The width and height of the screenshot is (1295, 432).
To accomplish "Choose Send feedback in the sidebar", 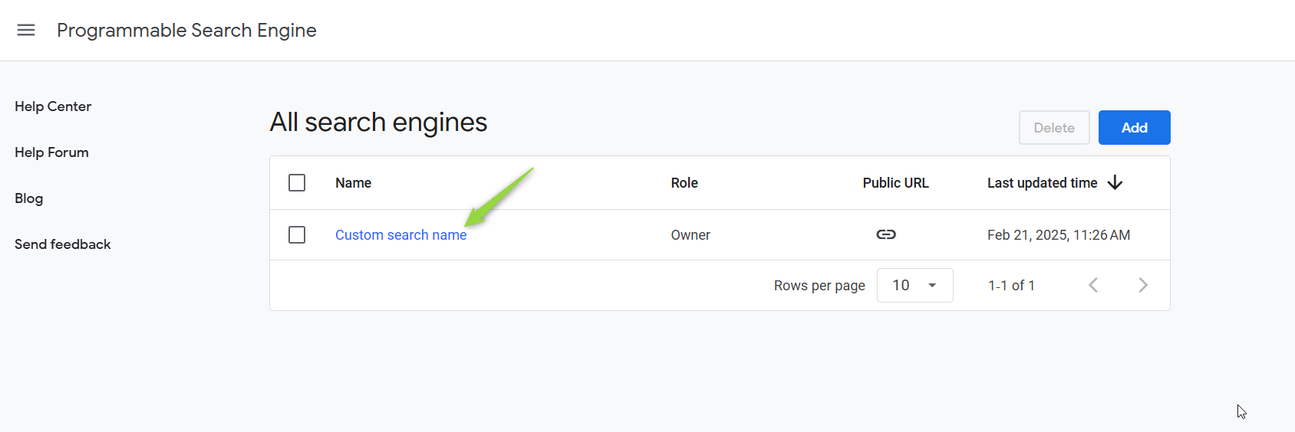I will (x=63, y=244).
